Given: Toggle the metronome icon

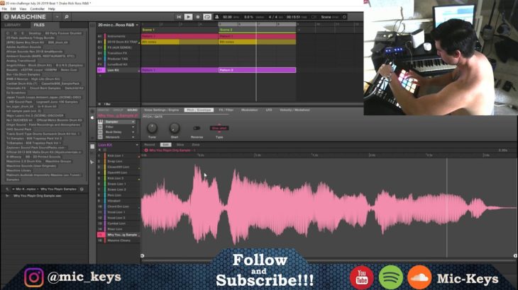Looking at the screenshot, I should [216, 17].
